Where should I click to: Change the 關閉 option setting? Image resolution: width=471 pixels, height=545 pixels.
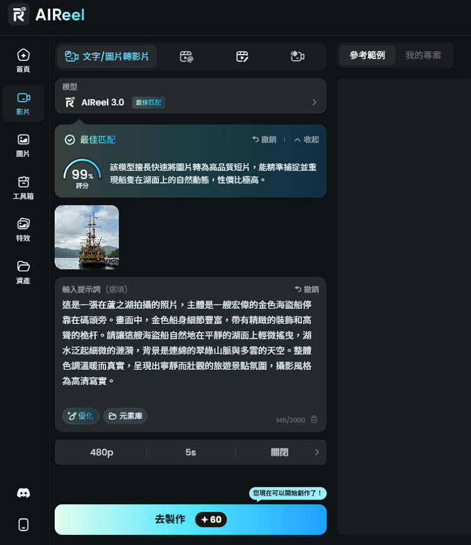pyautogui.click(x=279, y=452)
